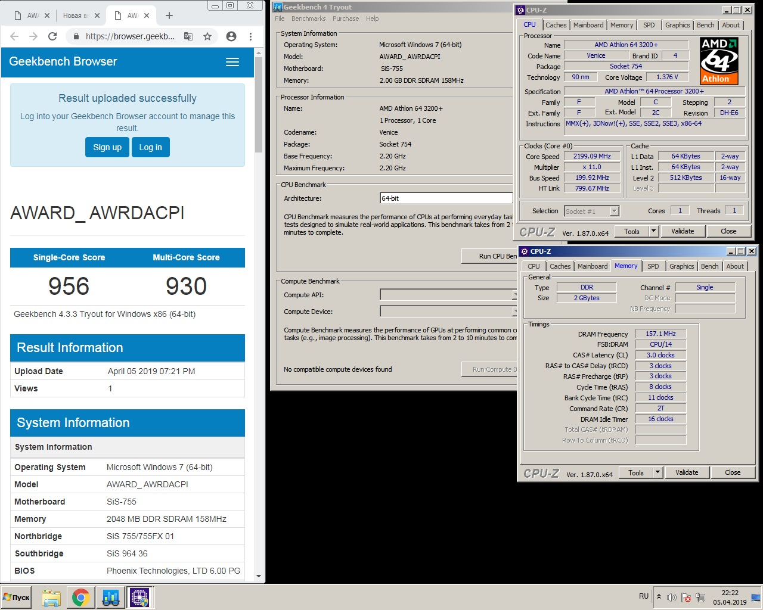
Task: Switch to SPD tab in lower CPU-Z window
Action: click(x=653, y=266)
